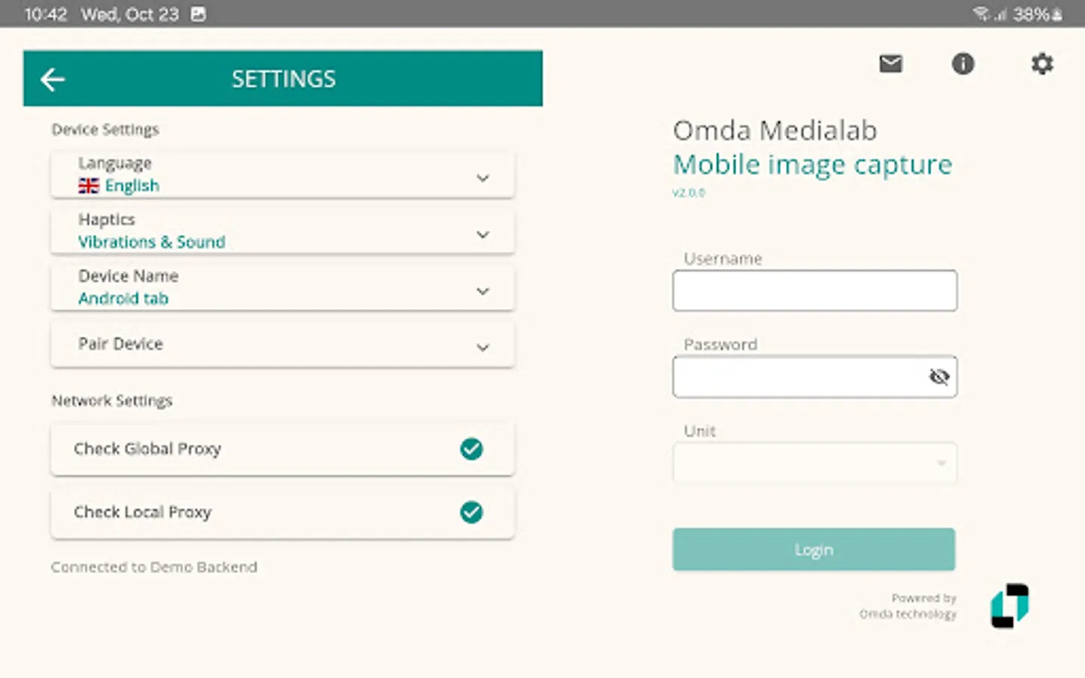Expand the Pair Device section

tap(482, 347)
